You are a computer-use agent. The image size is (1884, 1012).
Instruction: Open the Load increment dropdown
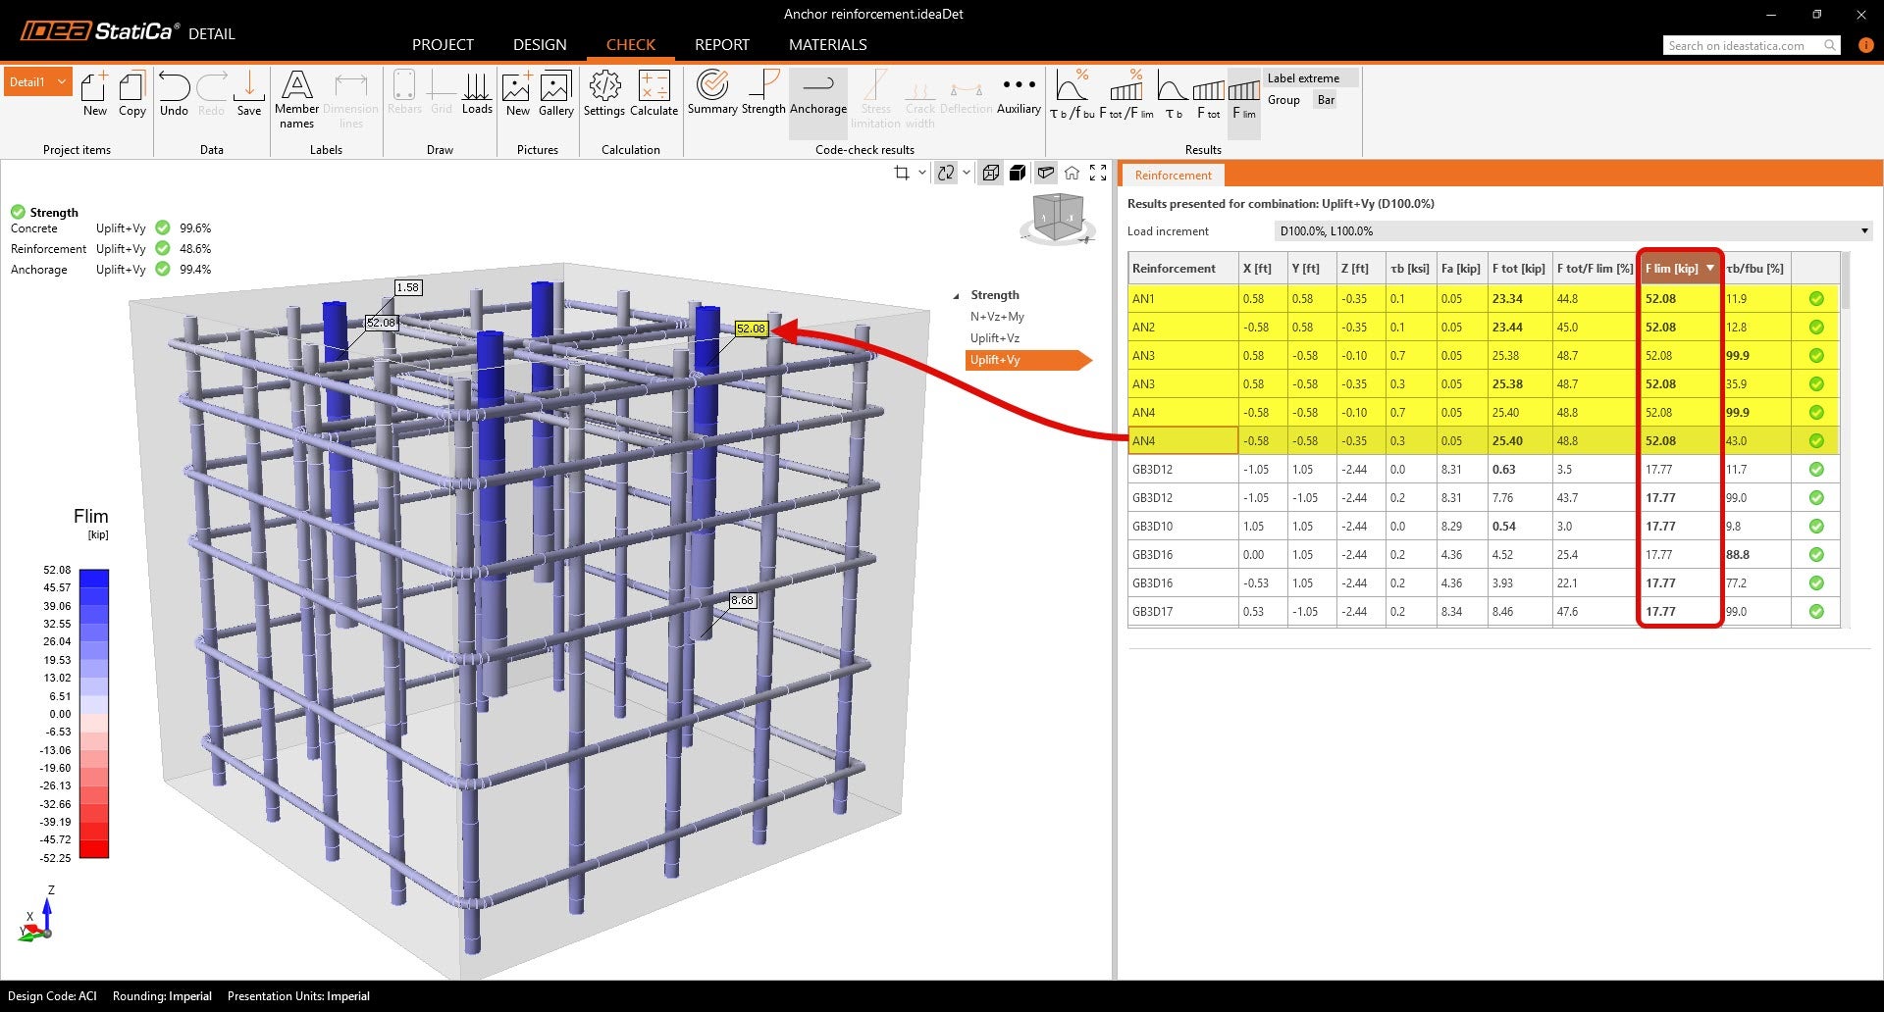click(1863, 230)
